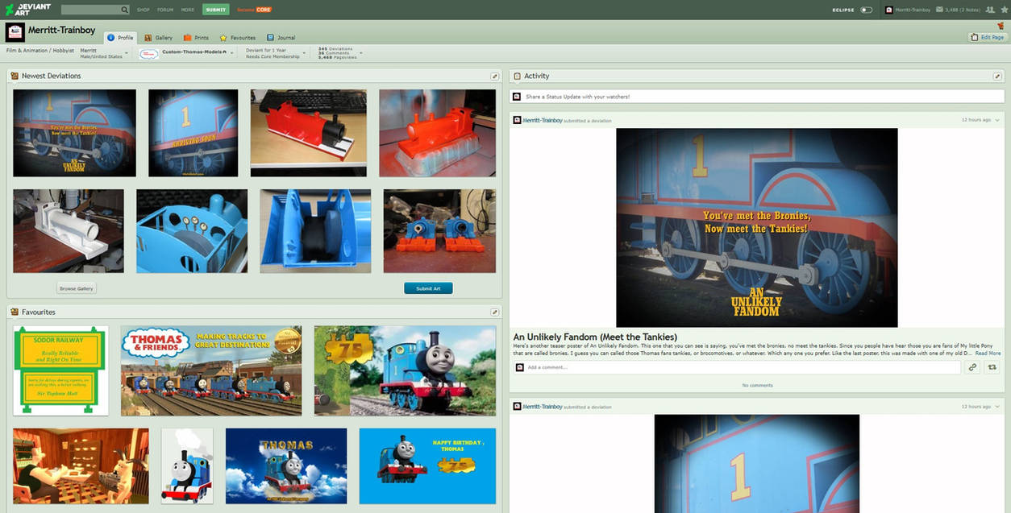Viewport: 1011px width, 513px height.
Task: Open the Thomas & Friends Making Tracks favourite
Action: [211, 370]
